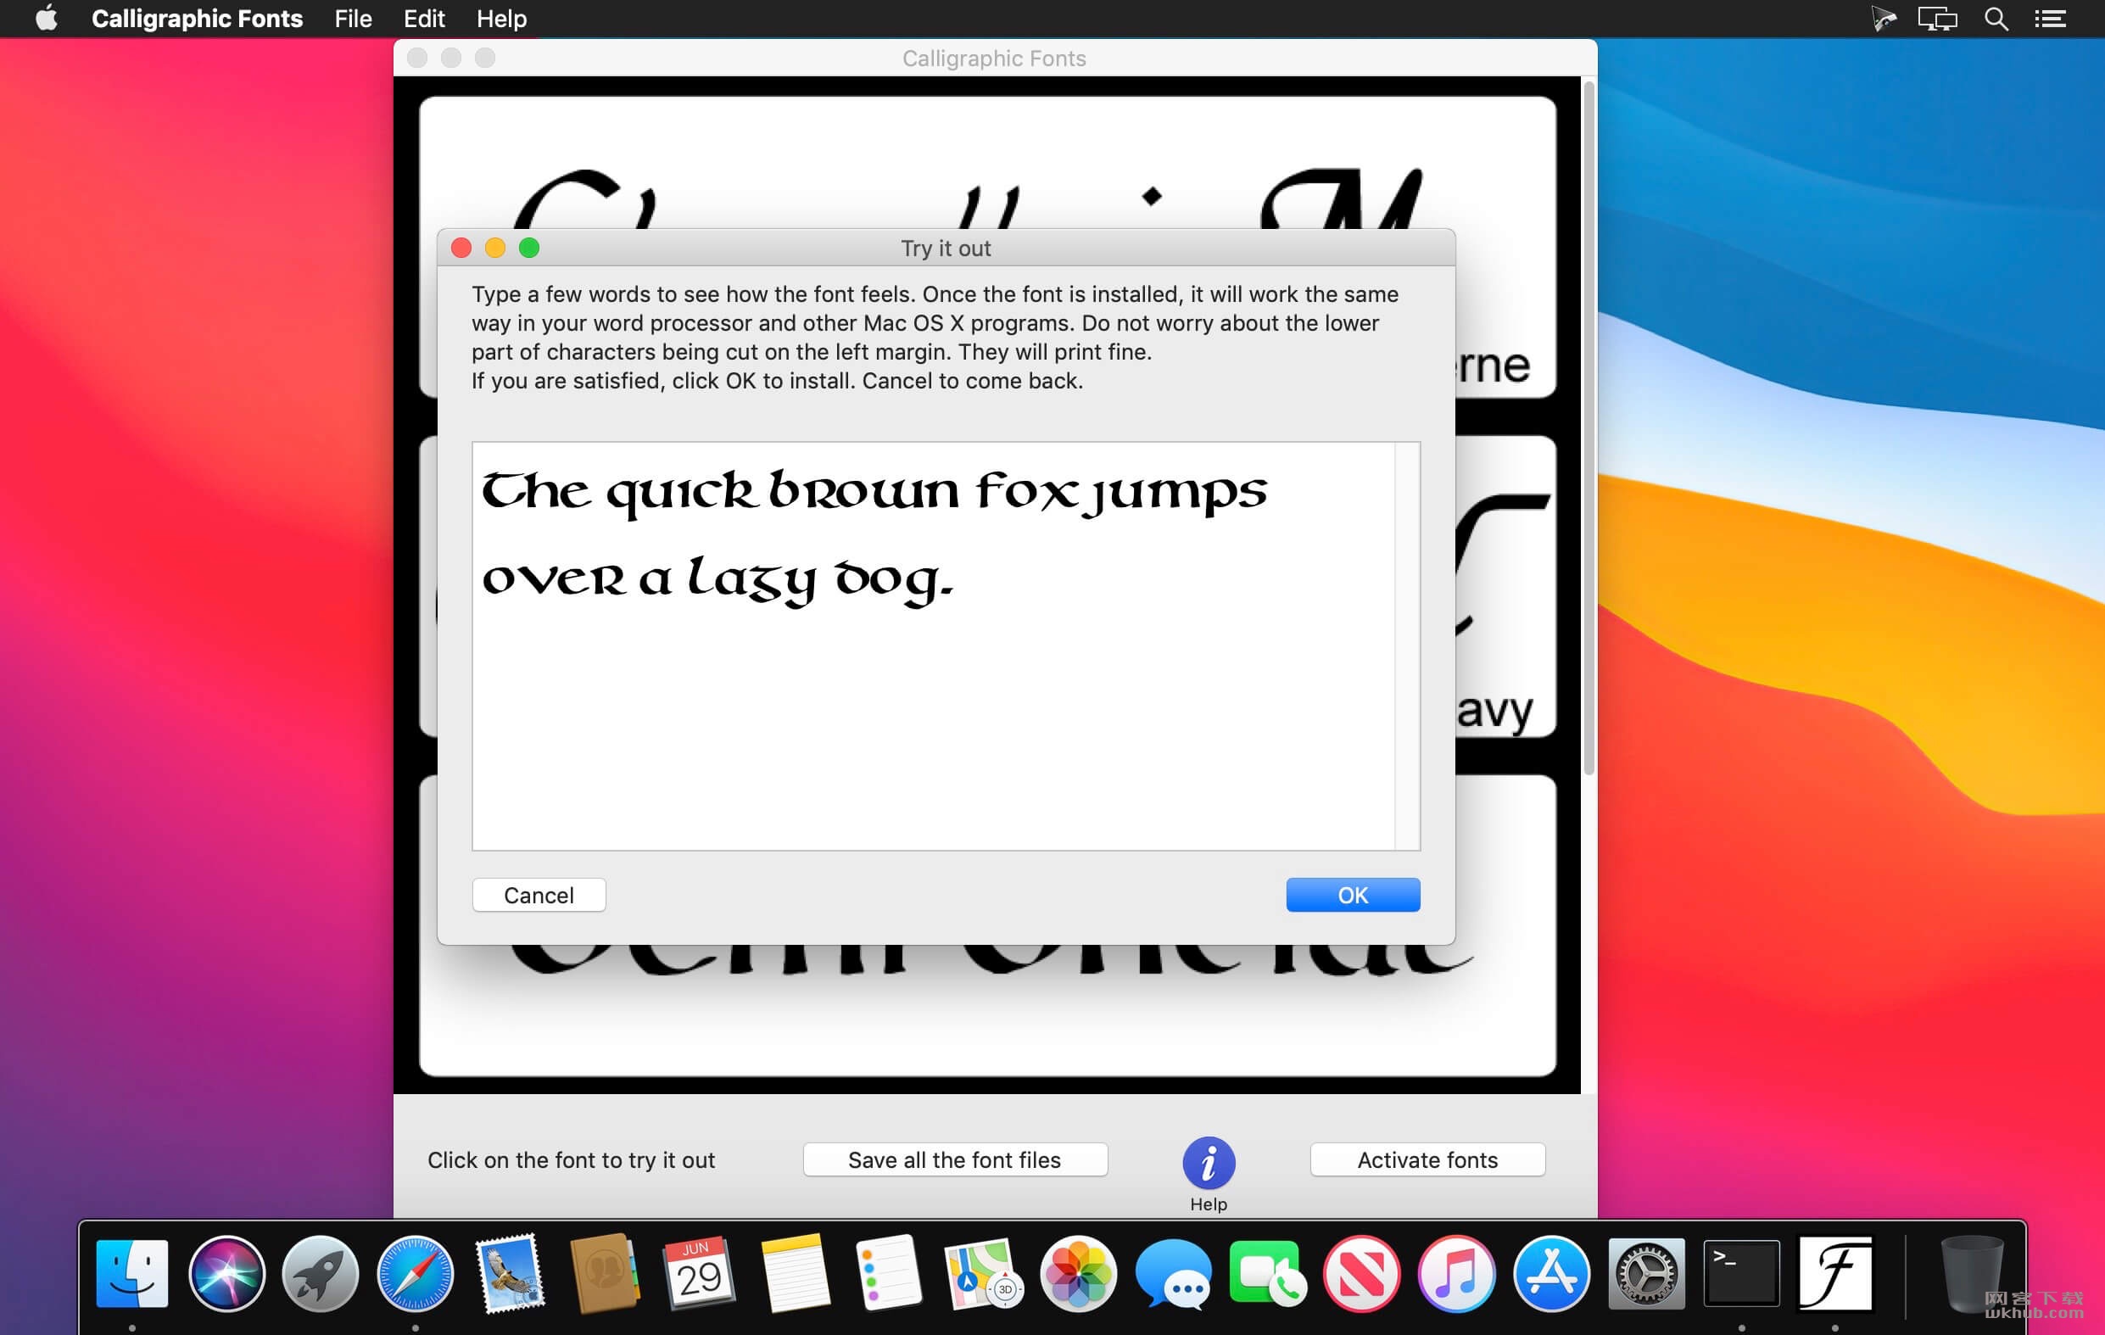Open Mail stamp icon in dock
Image resolution: width=2105 pixels, height=1335 pixels.
[x=510, y=1273]
